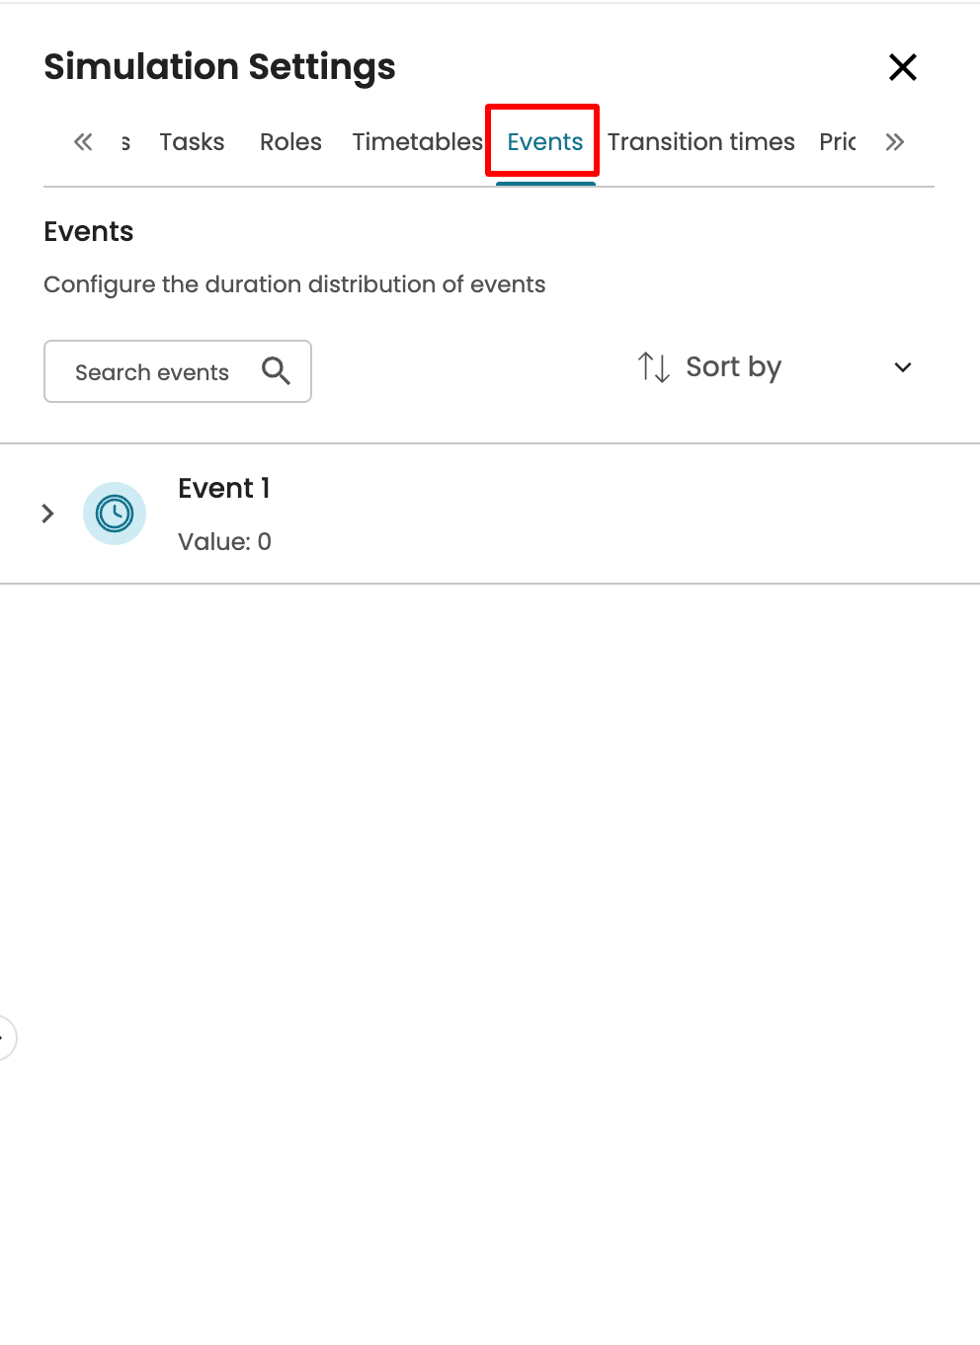Expand the Event 1 row chevron

click(x=47, y=514)
